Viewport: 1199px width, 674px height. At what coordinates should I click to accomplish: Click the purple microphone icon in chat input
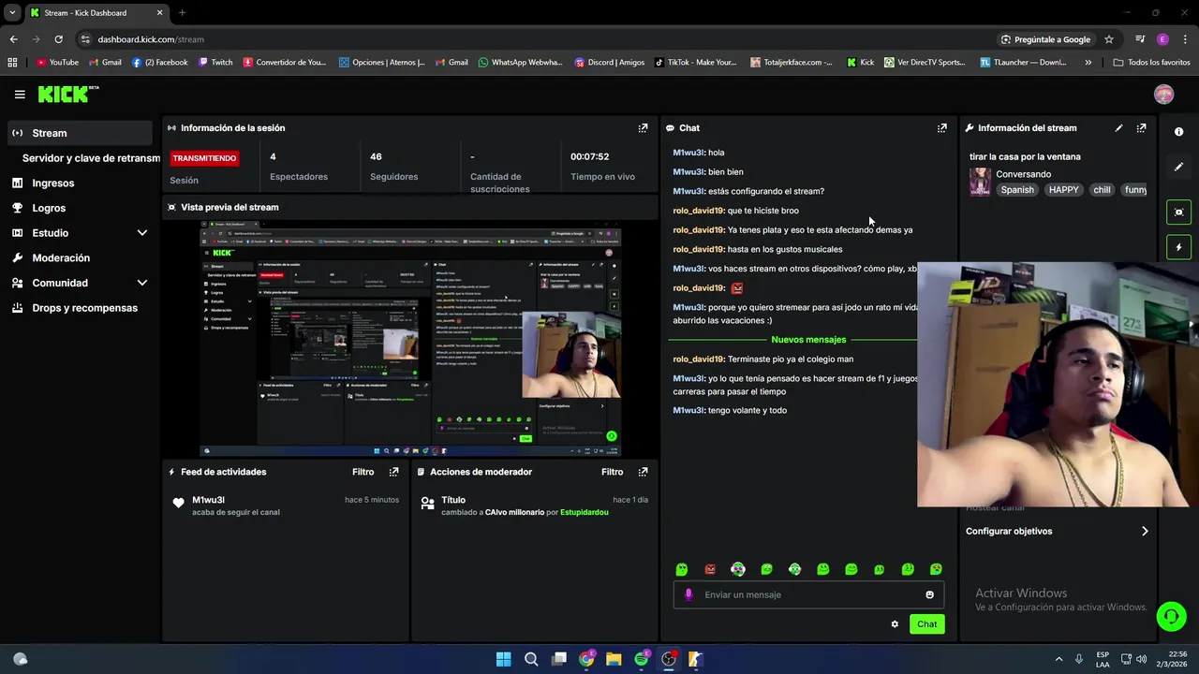point(688,594)
